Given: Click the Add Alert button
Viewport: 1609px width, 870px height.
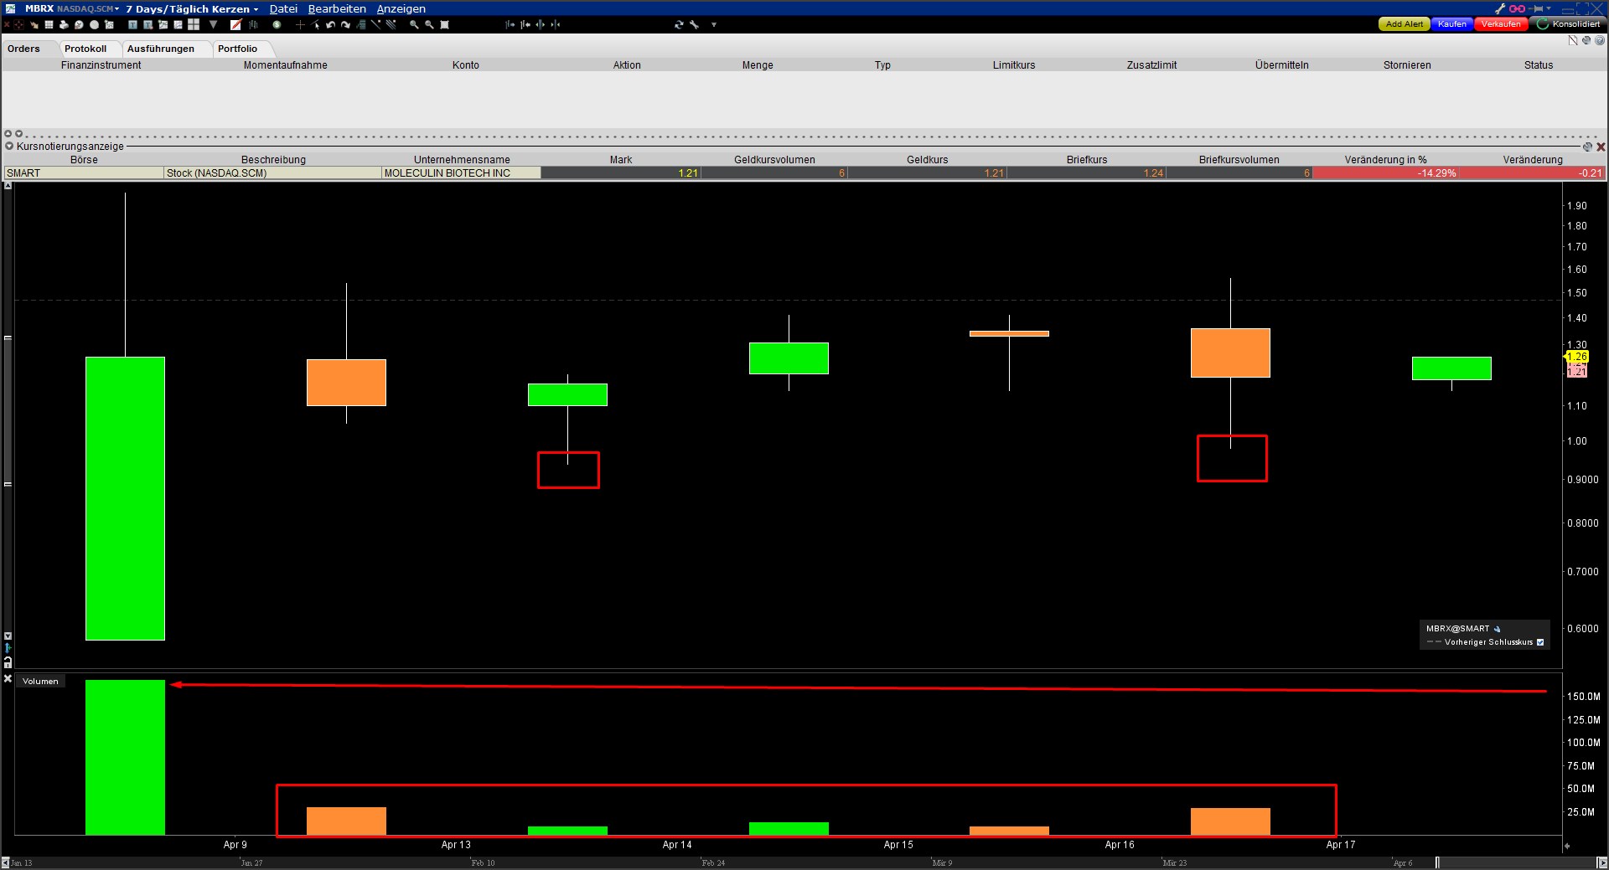Looking at the screenshot, I should (x=1405, y=24).
